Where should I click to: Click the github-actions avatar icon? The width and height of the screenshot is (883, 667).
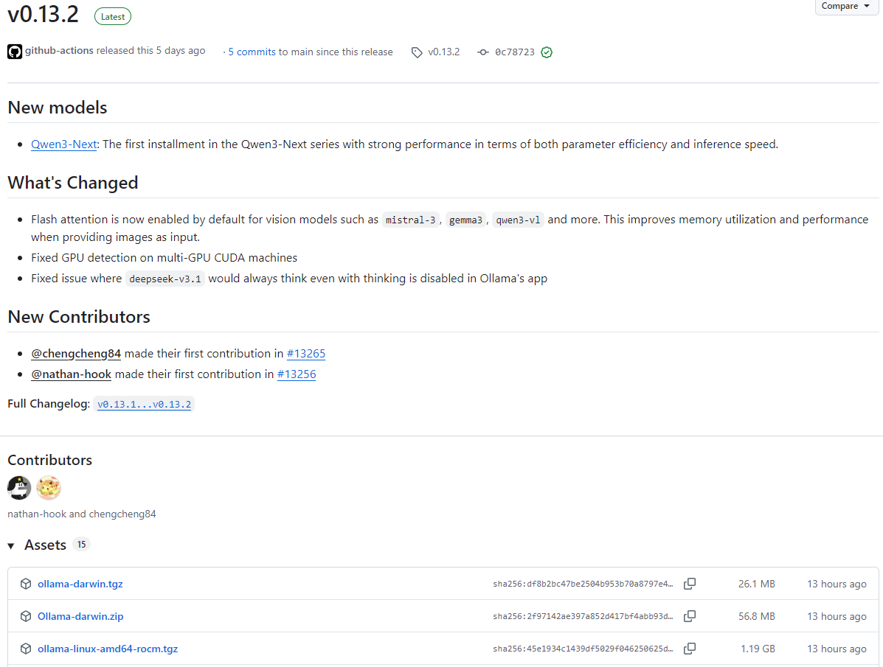click(x=15, y=52)
